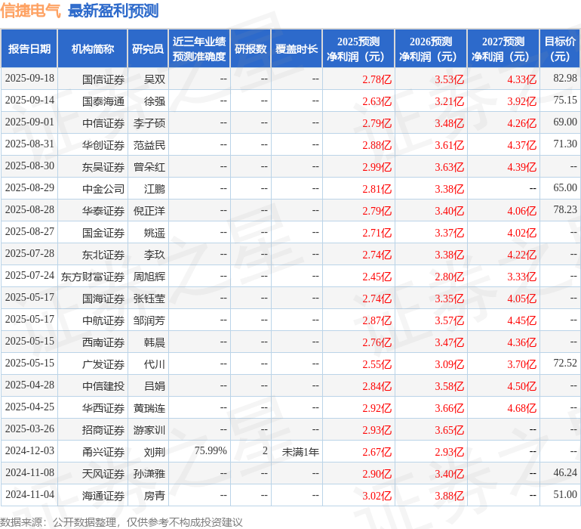Select institution 中航证券
The width and height of the screenshot is (581, 529).
tap(103, 320)
